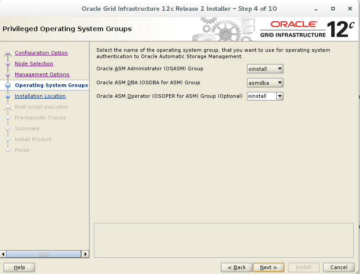This screenshot has height=274, width=360.
Task: Click the 'Install Product' step text
Action: pyautogui.click(x=33, y=139)
